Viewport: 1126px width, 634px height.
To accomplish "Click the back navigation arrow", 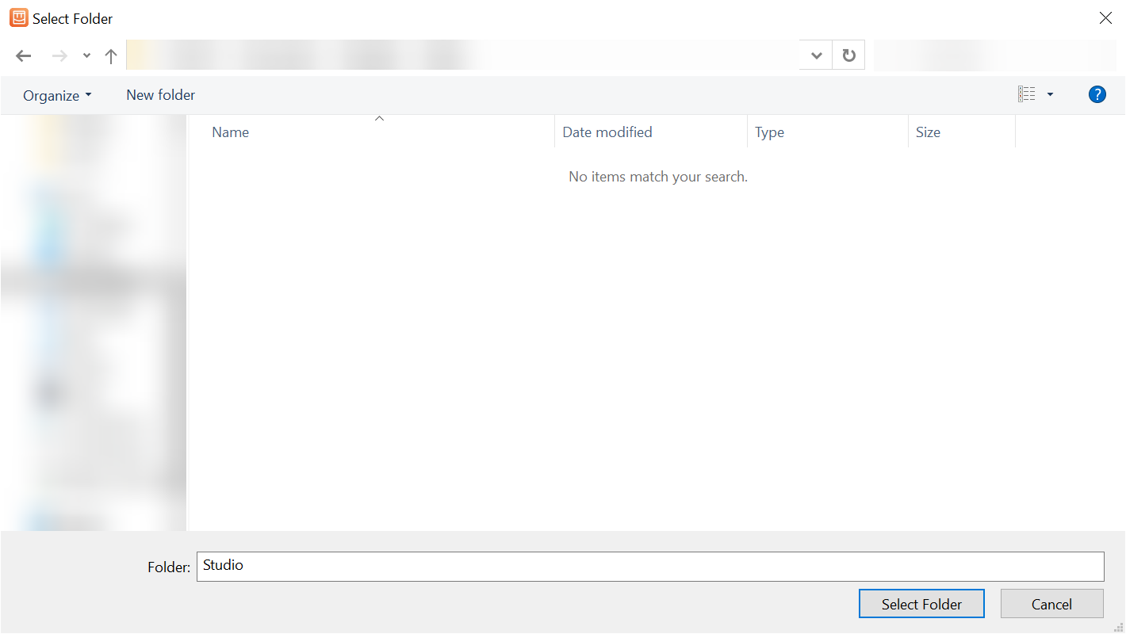I will (23, 55).
